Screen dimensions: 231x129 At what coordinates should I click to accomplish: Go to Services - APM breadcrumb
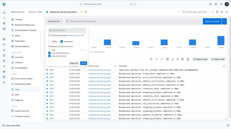(x=35, y=12)
